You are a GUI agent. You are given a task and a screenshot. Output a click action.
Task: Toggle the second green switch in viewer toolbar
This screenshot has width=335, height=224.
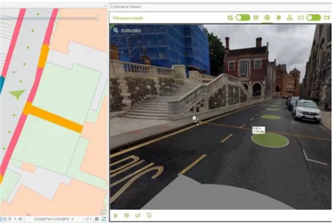[x=314, y=18]
